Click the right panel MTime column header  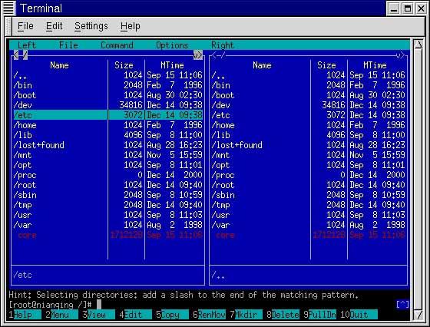point(375,65)
